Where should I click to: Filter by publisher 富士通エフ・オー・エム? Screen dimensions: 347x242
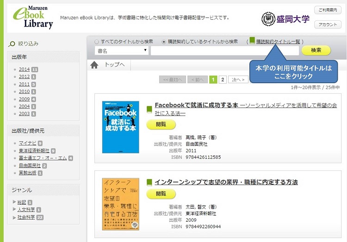pyautogui.click(x=43, y=158)
